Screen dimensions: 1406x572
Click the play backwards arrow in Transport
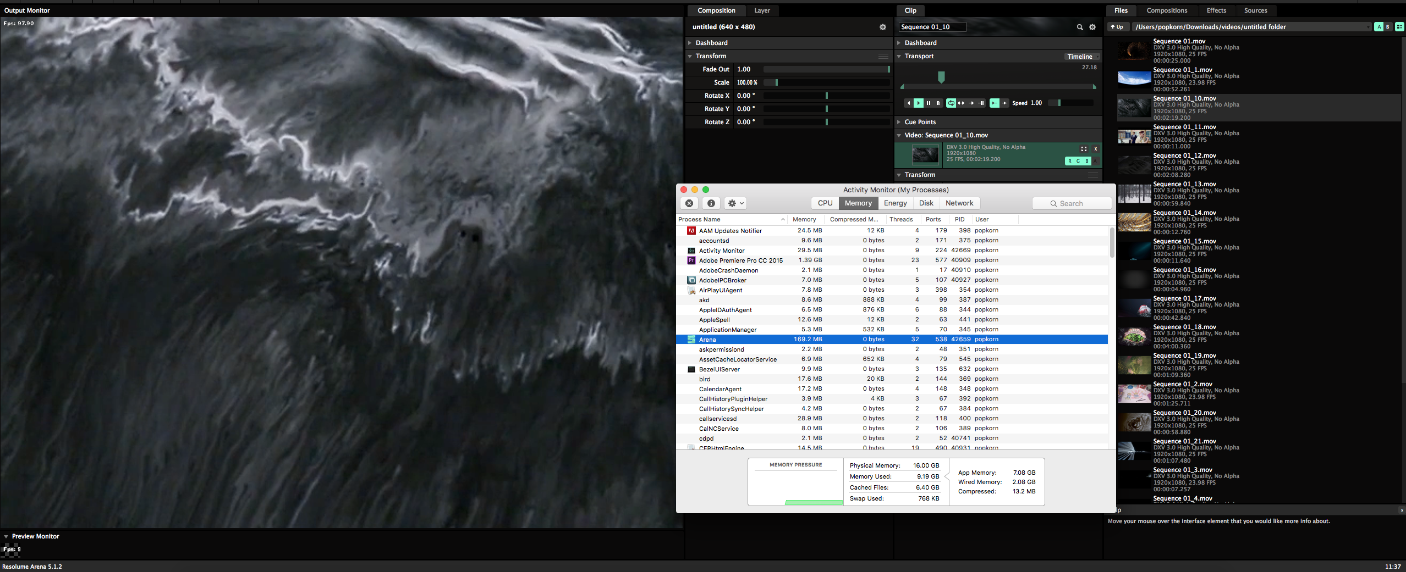908,103
